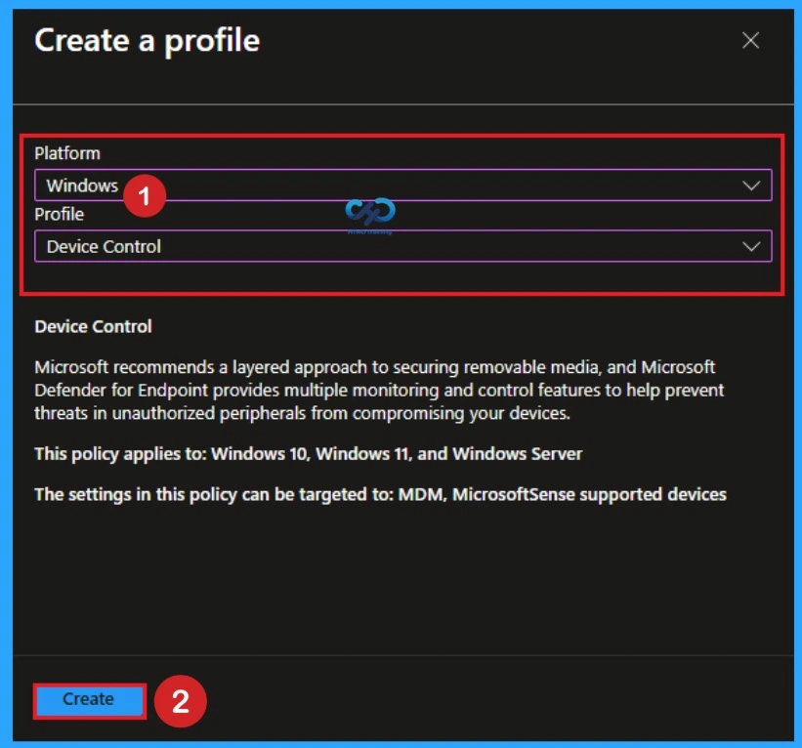Click 'The settings in this policy' line
Screen dimensions: 802x748
pos(381,494)
